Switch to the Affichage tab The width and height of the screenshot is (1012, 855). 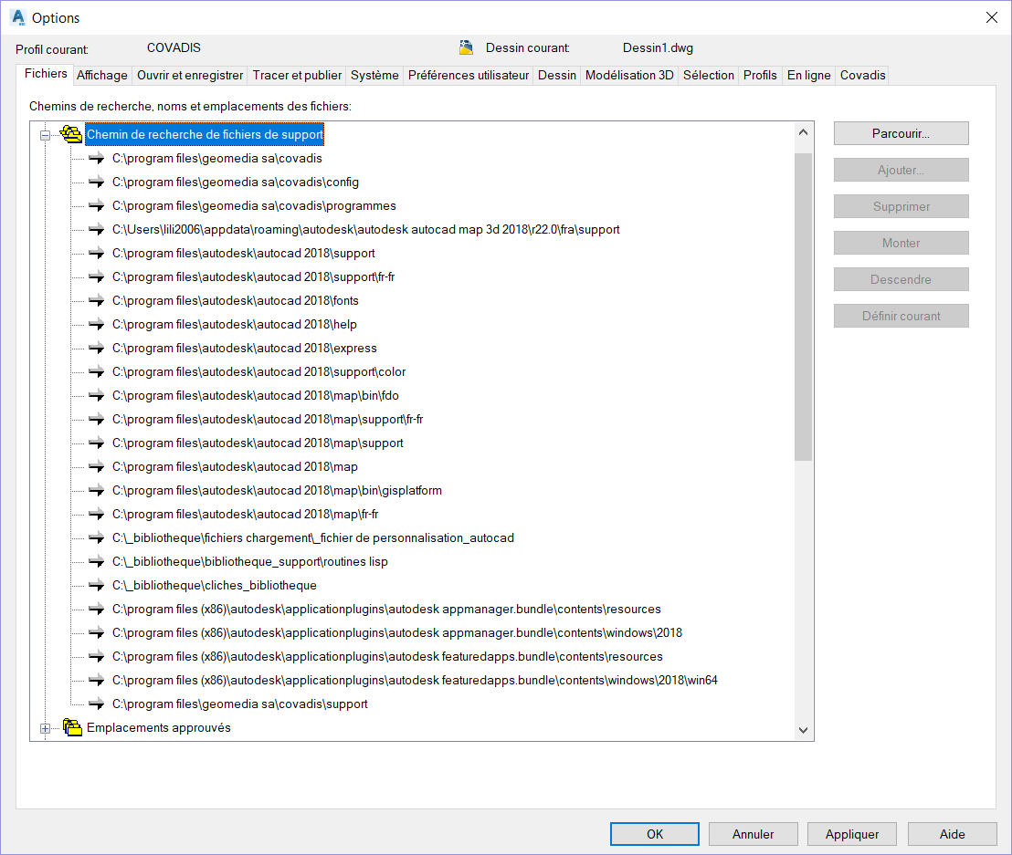102,76
